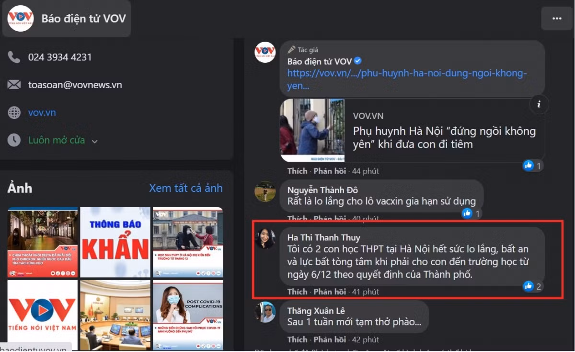Image resolution: width=575 pixels, height=352 pixels.
Task: Open the 'Thông báo khẩn' photo thumbnail
Action: tap(115, 242)
